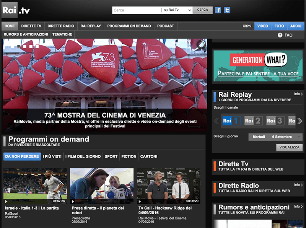Select the Rai 3 channel logo

275,121
